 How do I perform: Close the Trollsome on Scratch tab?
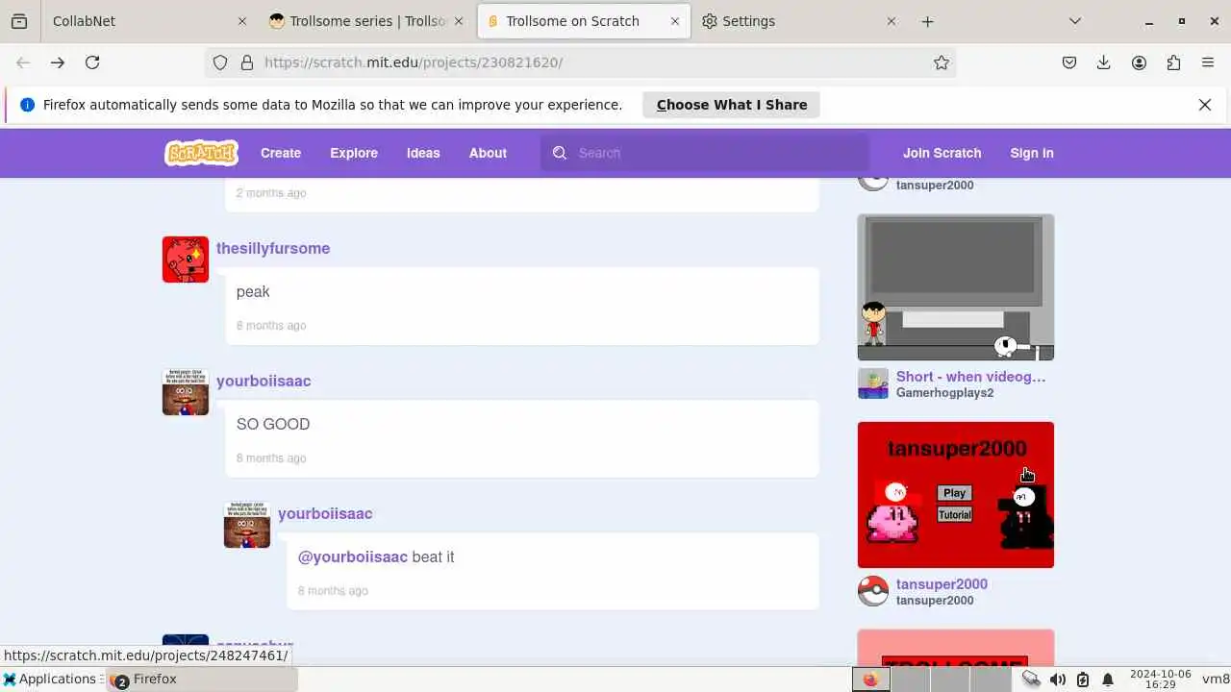[675, 21]
